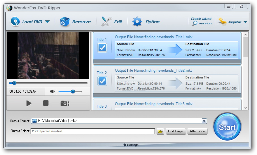Click the After Done button
The height and width of the screenshot is (155, 257).
[197, 131]
